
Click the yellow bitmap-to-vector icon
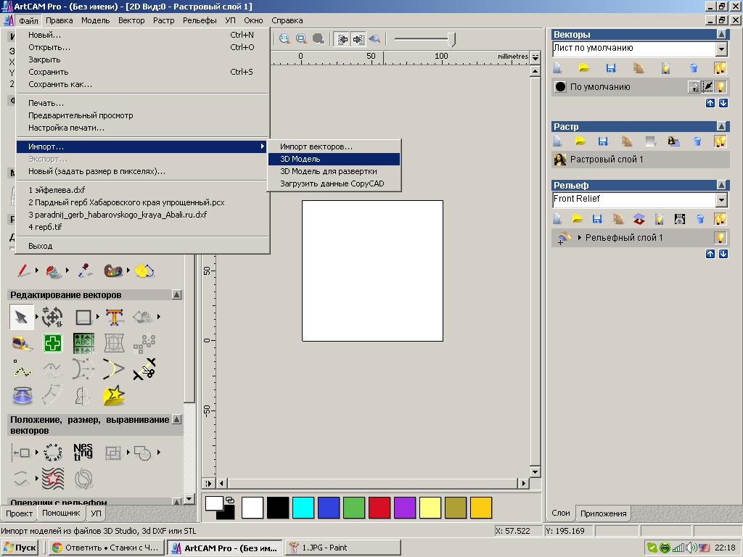[144, 271]
